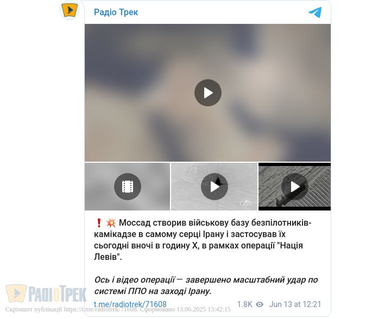Click the Jun 13 at 12:21 timestamp
Screen dimensions: 391x319
(295, 304)
